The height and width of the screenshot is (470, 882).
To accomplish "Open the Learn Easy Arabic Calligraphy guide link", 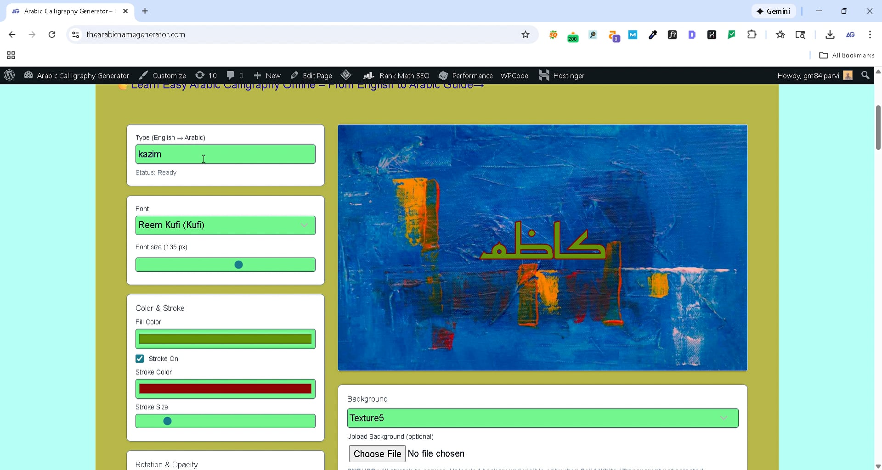I will click(x=307, y=86).
